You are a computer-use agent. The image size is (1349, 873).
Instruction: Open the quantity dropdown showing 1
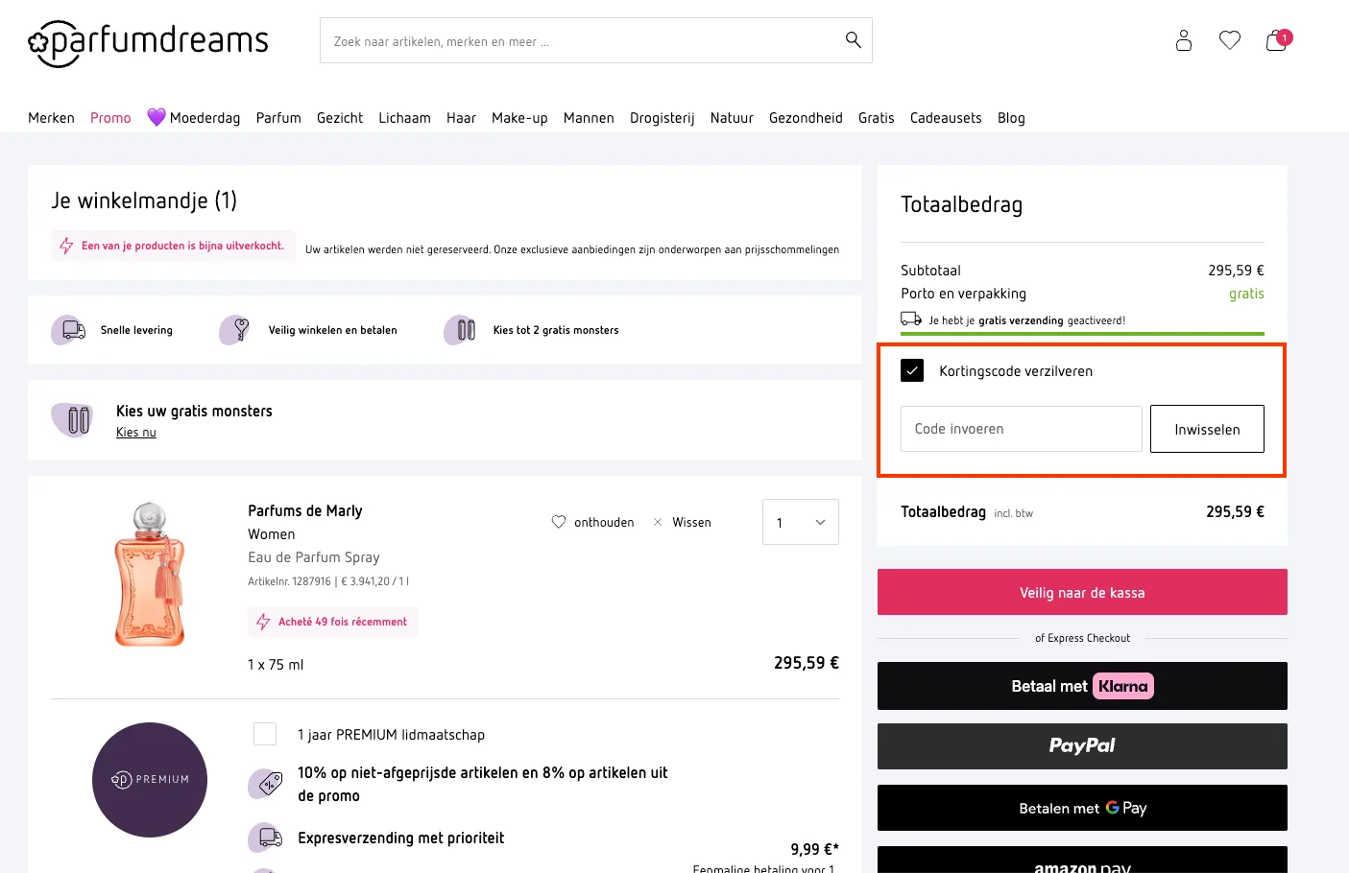click(801, 522)
